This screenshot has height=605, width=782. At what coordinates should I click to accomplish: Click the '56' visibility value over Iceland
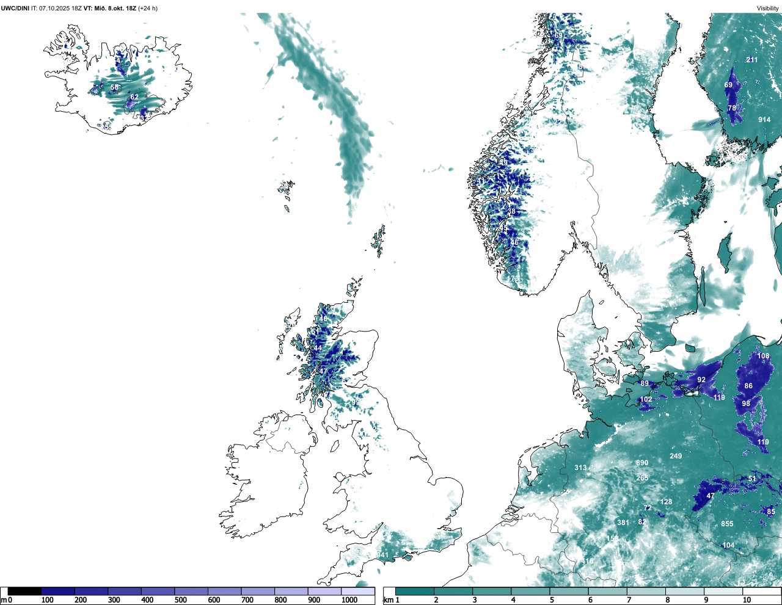(x=114, y=87)
